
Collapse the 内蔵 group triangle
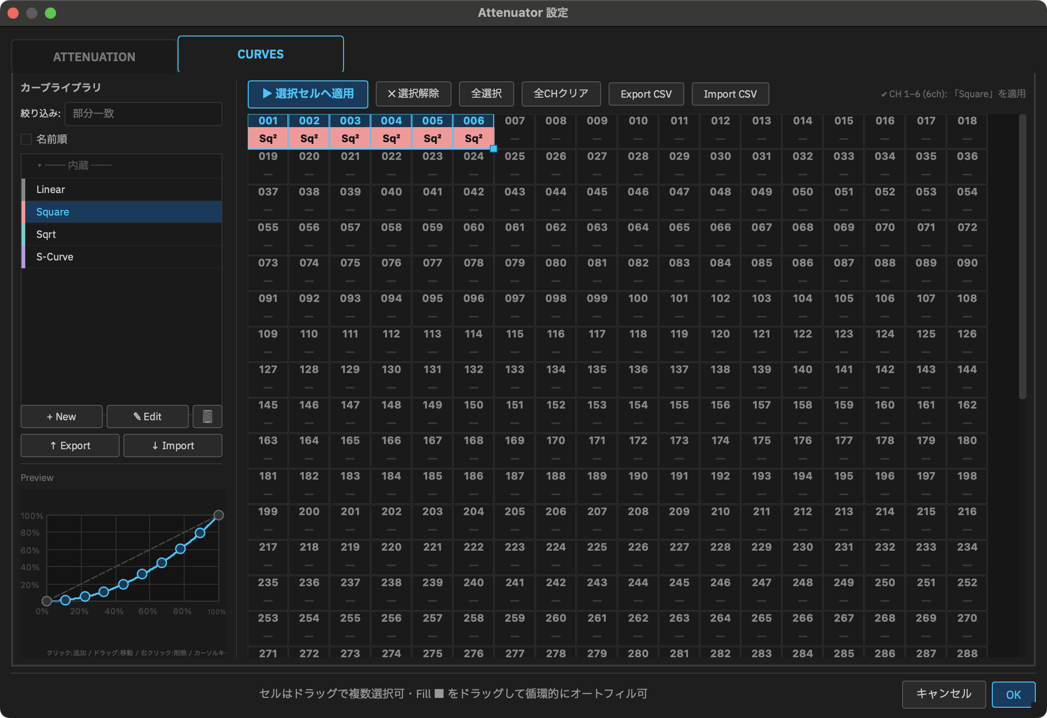tap(39, 165)
